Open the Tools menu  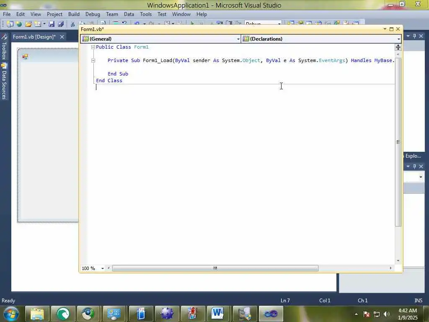pyautogui.click(x=146, y=14)
